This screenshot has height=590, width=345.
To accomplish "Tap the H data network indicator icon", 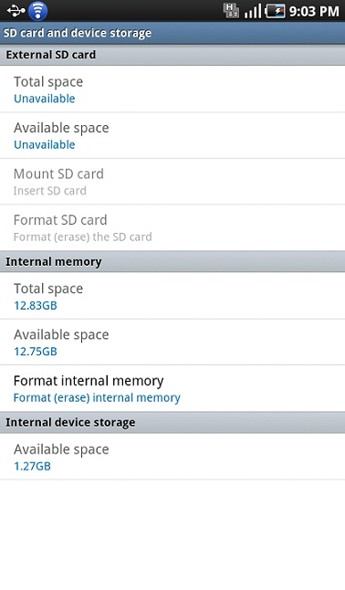I will click(x=231, y=11).
